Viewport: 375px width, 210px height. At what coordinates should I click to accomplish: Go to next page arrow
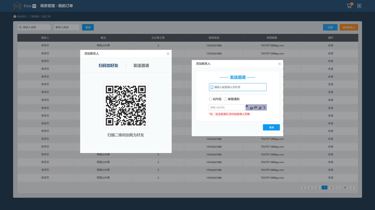(352, 188)
